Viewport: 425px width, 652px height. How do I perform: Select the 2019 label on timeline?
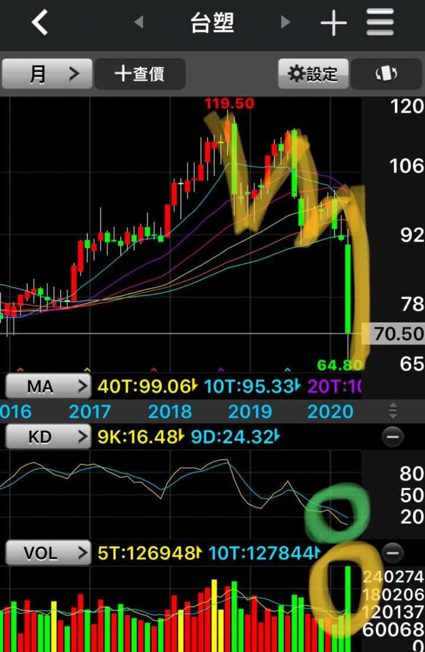point(250,412)
